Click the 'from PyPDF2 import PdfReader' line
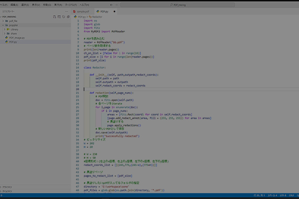 104,31
